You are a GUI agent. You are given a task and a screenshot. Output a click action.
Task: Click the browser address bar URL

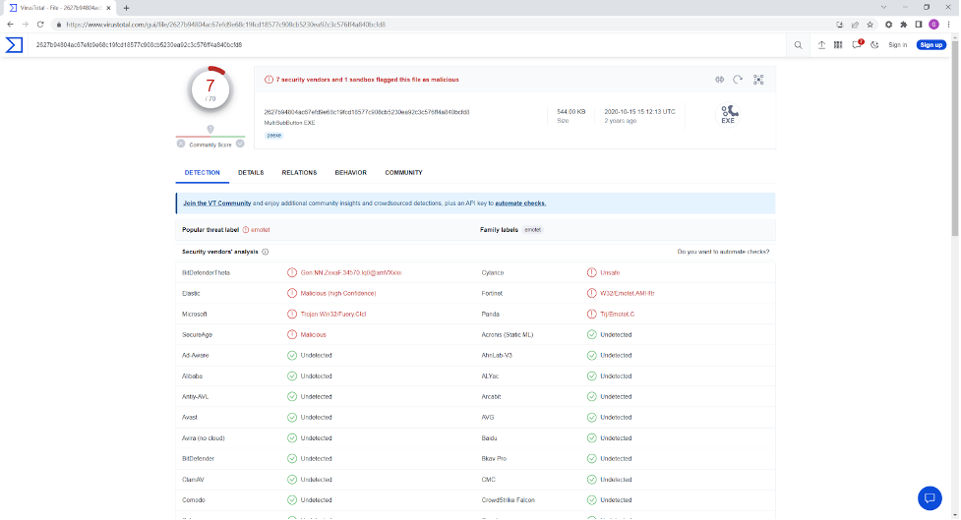pos(225,25)
